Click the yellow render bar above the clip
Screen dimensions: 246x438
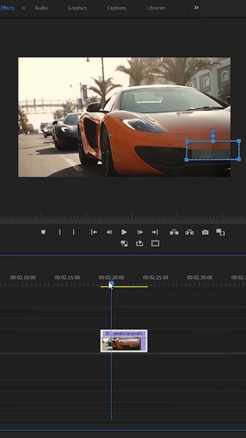[x=124, y=287]
